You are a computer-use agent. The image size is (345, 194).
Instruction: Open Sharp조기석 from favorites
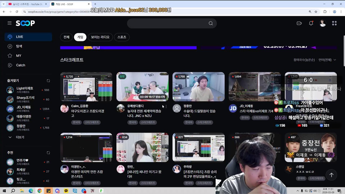[28, 99]
